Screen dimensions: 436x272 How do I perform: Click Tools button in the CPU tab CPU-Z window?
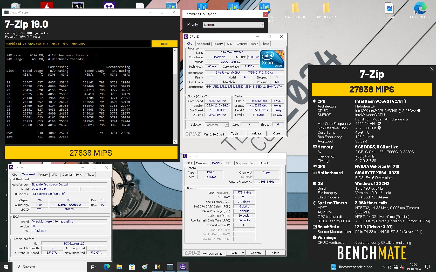pos(234,133)
